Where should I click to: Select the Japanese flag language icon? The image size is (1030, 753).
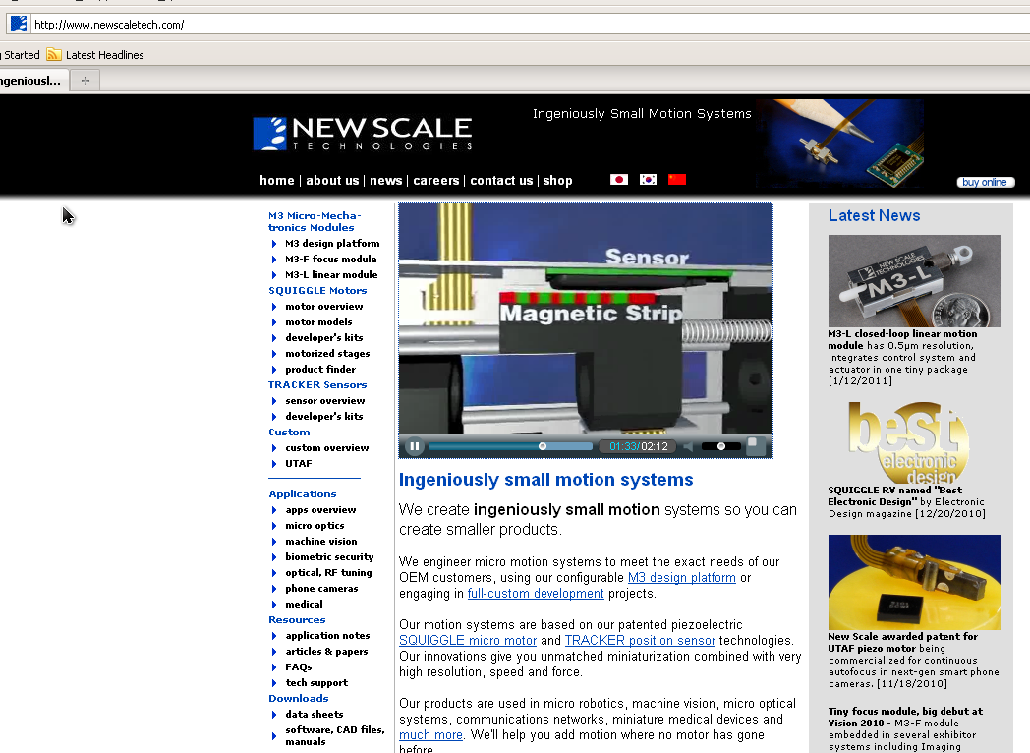coord(619,179)
